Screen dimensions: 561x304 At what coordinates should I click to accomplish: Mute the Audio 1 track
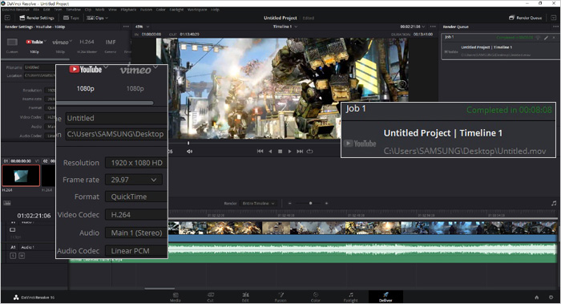tap(22, 256)
